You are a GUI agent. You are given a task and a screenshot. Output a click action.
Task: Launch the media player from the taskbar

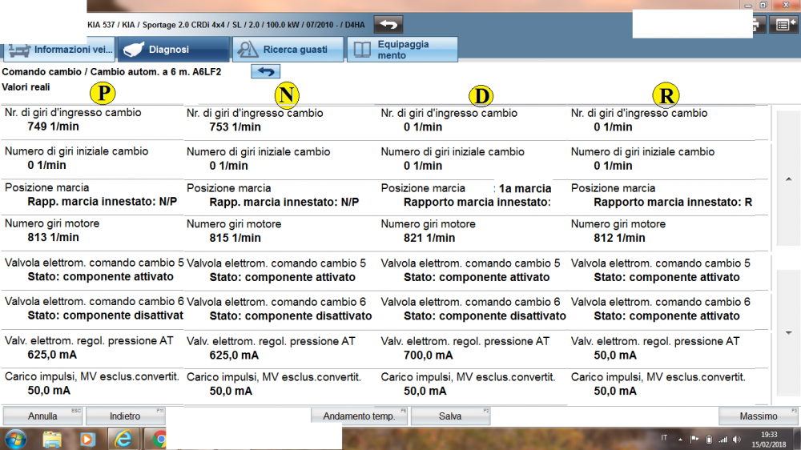point(87,440)
